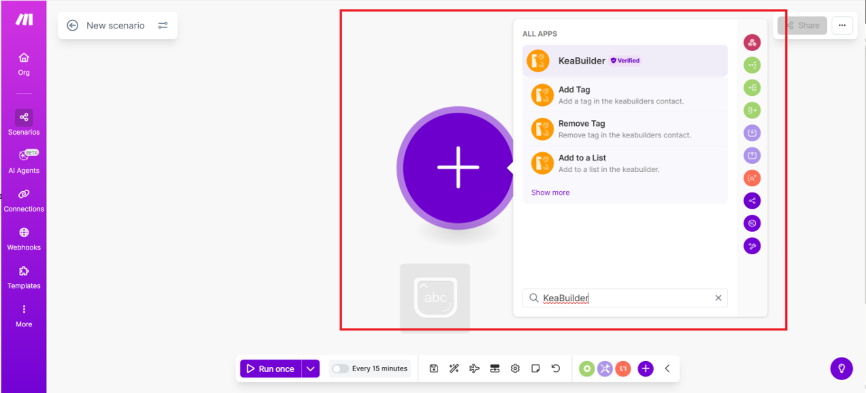Click the auto-align magic wand icon
Viewport: 866px width, 393px height.
coord(454,369)
